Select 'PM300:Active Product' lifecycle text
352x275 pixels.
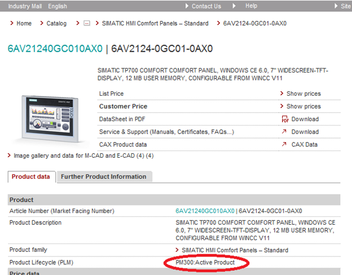[205, 262]
